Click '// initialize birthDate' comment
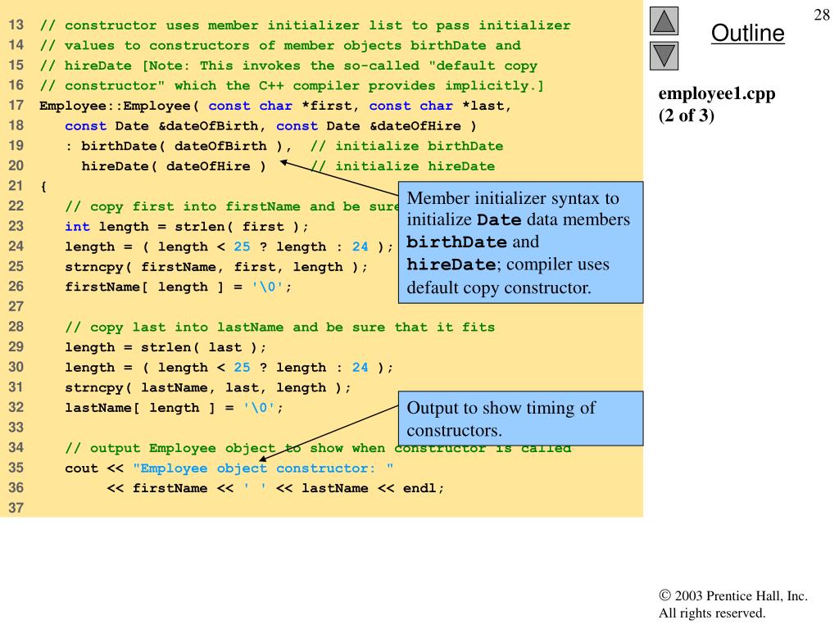This screenshot has height=629, width=839. (x=406, y=146)
